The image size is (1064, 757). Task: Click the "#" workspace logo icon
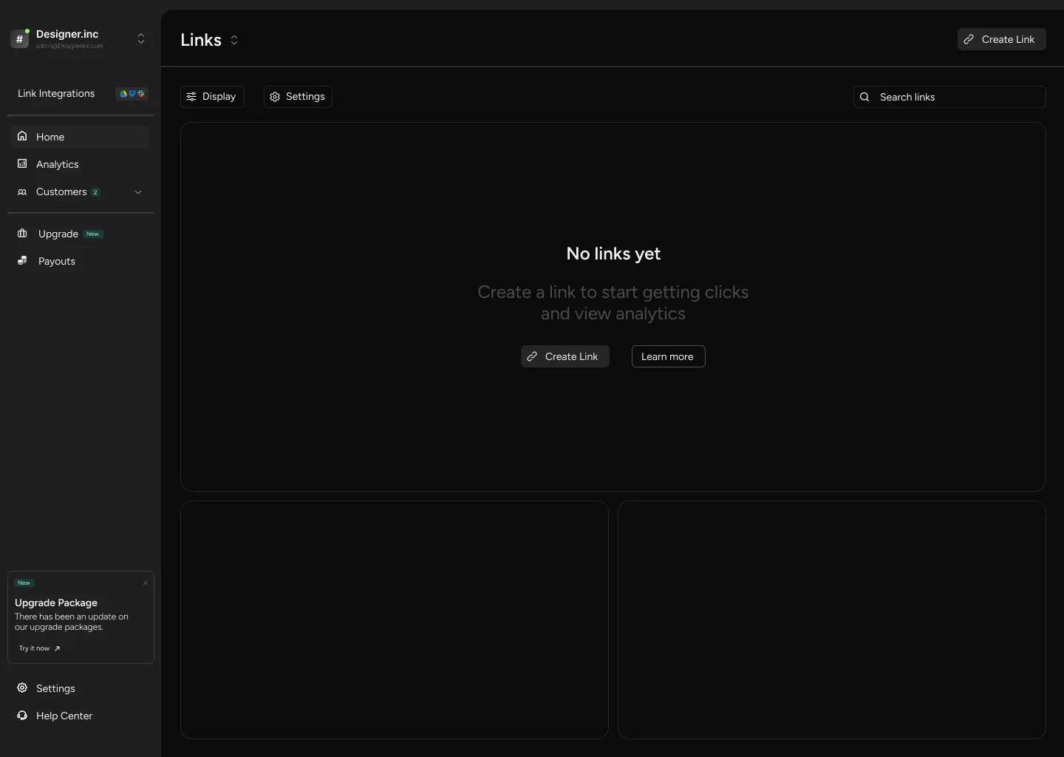coord(19,39)
